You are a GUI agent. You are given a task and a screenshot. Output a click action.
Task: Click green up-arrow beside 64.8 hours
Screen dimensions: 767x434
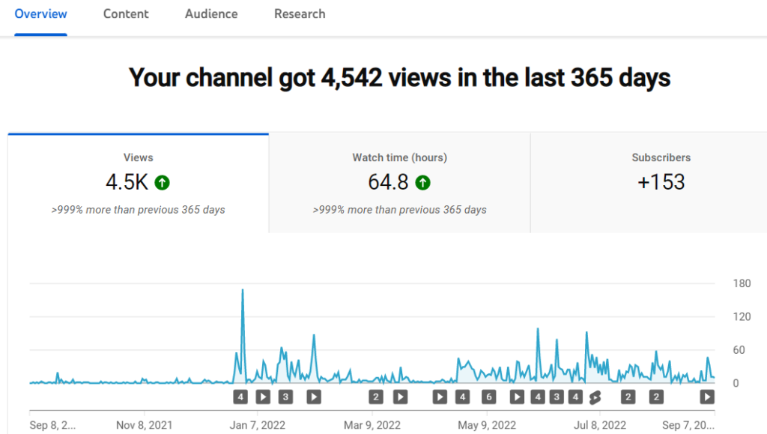tap(423, 183)
